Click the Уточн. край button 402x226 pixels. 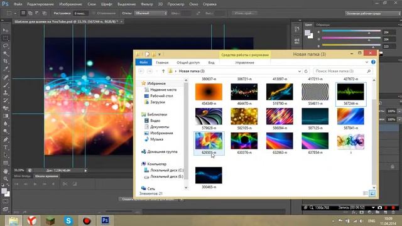[x=244, y=13]
